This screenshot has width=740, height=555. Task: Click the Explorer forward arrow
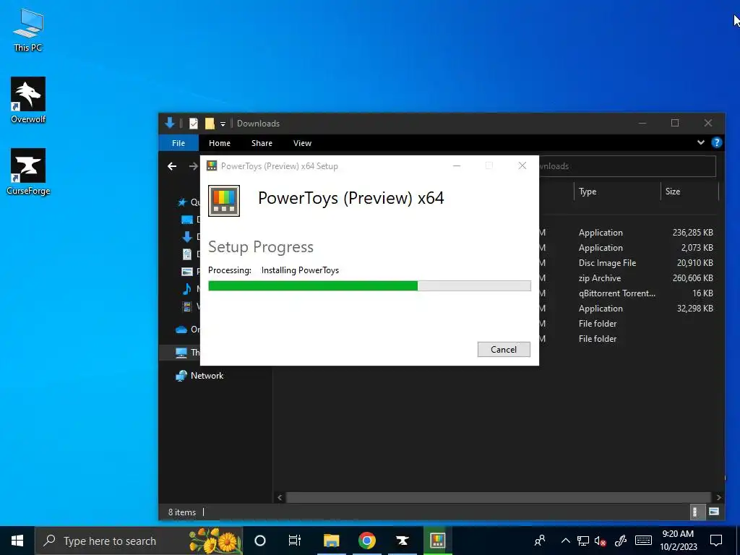193,166
